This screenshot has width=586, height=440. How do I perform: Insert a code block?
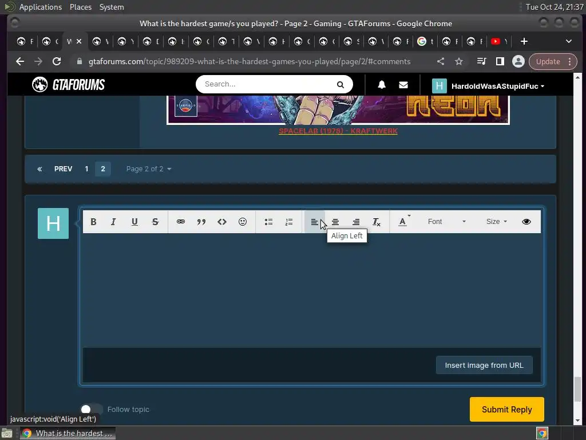pyautogui.click(x=222, y=222)
